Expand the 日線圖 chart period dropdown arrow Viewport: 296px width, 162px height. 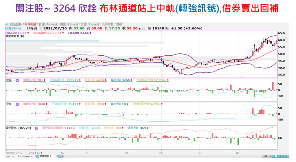(x=41, y=29)
